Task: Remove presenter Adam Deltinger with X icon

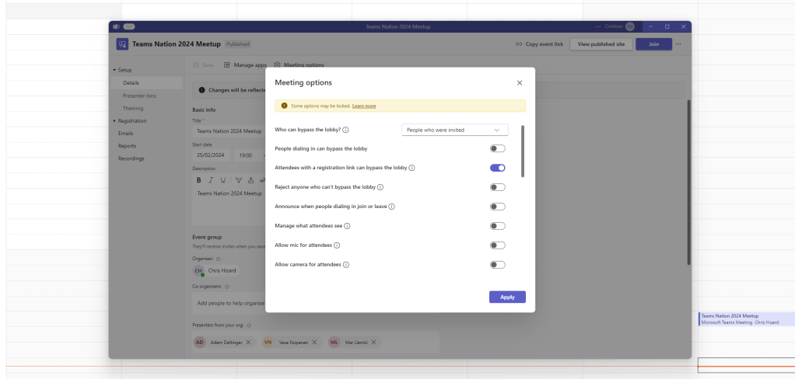Action: 248,342
